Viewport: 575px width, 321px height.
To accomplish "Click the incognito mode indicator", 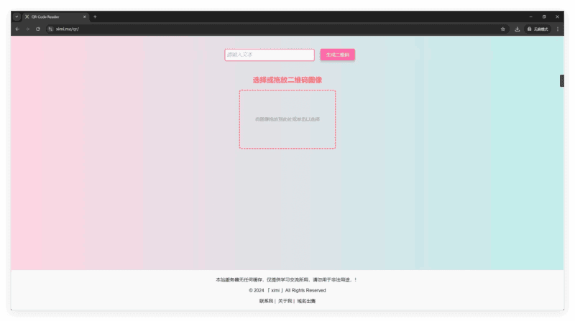I will pyautogui.click(x=538, y=29).
